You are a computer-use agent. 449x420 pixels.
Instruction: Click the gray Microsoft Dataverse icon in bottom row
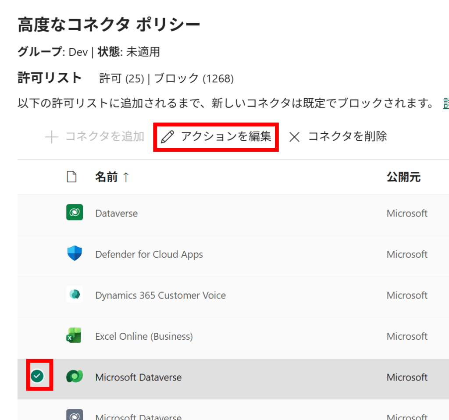pos(75,415)
